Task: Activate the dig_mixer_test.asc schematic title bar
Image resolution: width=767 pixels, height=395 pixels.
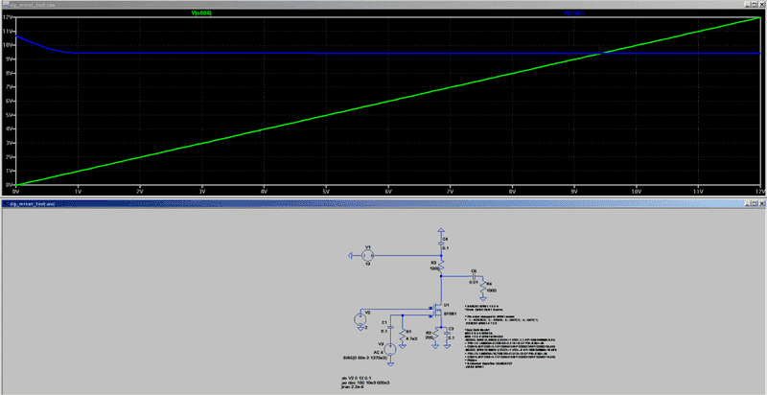Action: tap(288, 203)
